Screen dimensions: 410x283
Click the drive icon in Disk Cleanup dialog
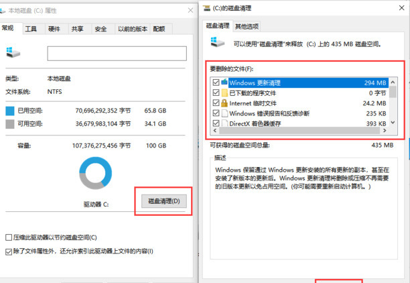218,43
